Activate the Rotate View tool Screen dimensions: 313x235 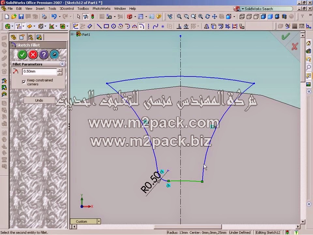[x=207, y=16]
